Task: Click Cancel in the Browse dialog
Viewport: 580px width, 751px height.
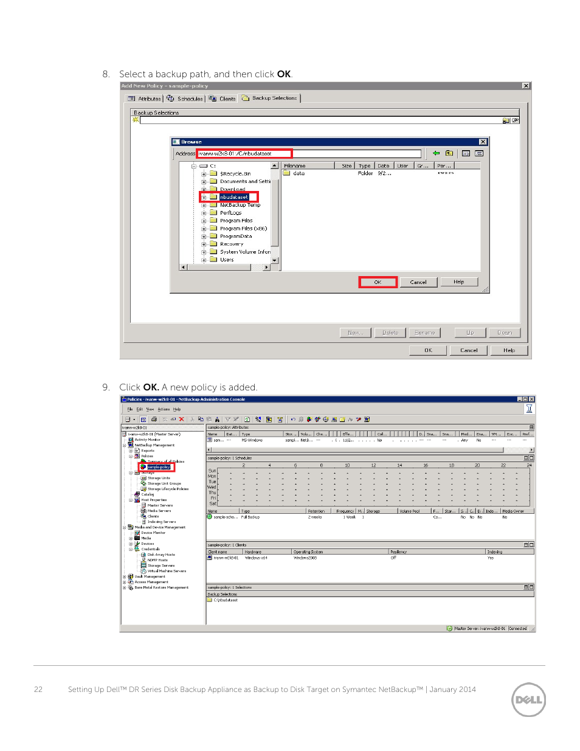Action: click(x=418, y=282)
